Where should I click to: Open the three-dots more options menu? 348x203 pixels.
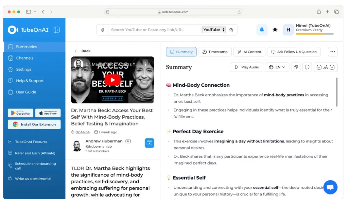tap(333, 52)
